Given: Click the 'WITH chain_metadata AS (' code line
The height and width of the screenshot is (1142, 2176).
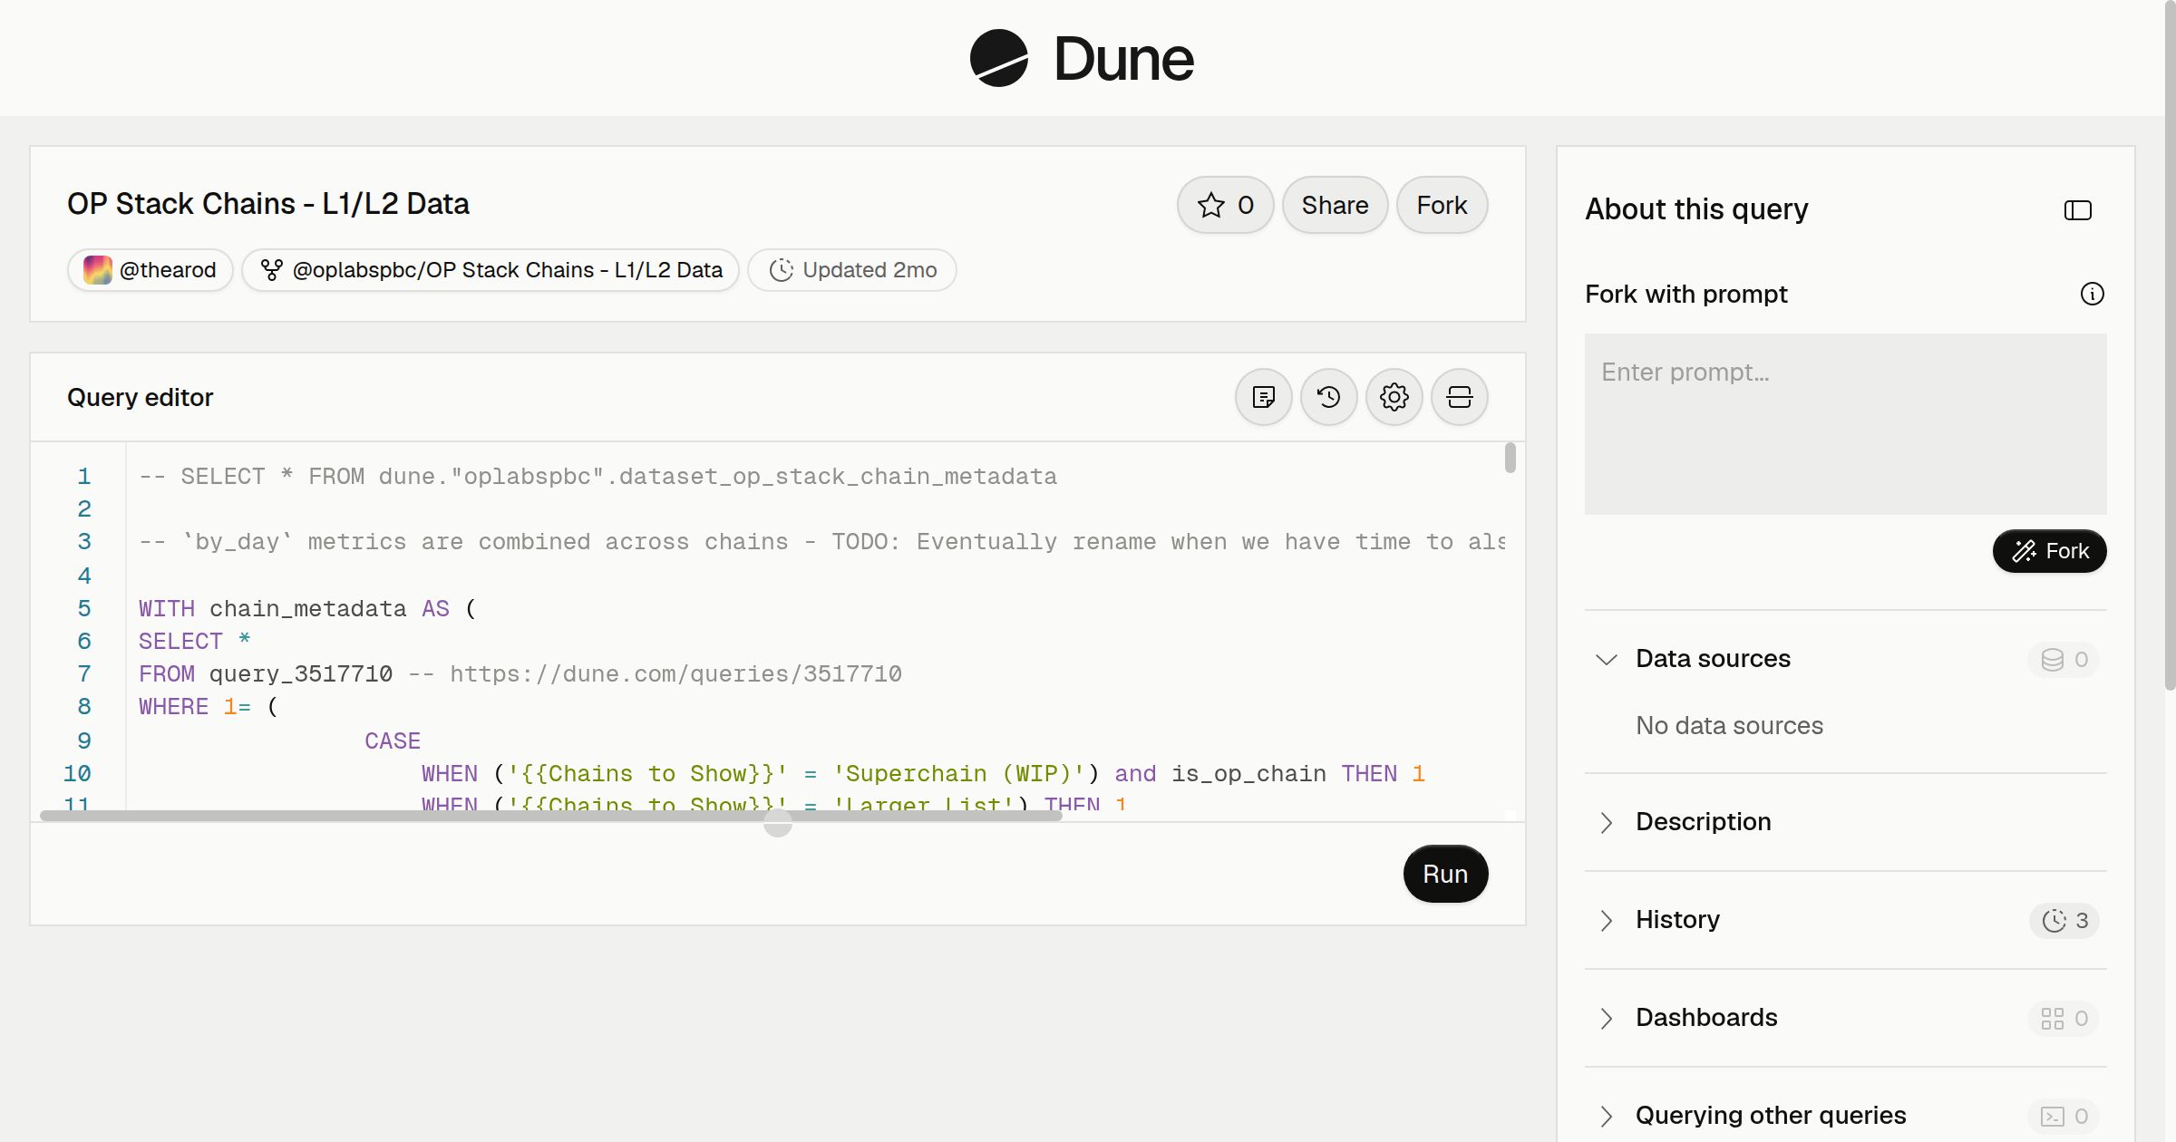Looking at the screenshot, I should [307, 609].
